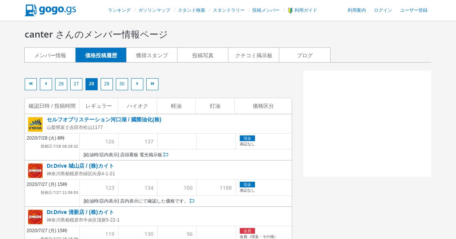This screenshot has width=456, height=239.
Task: Click the 現金 badge for 河口湖 station
Action: (247, 138)
